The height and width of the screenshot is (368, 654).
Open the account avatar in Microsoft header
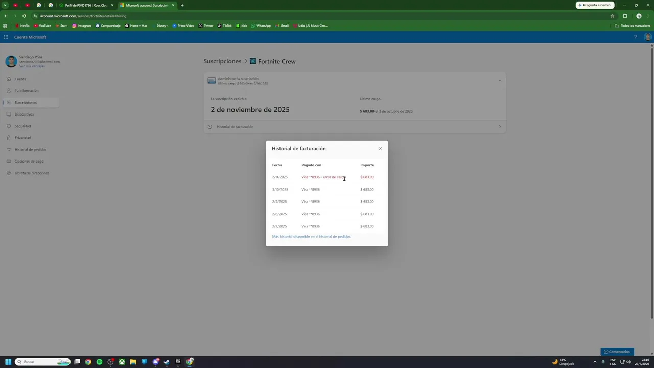(x=648, y=37)
